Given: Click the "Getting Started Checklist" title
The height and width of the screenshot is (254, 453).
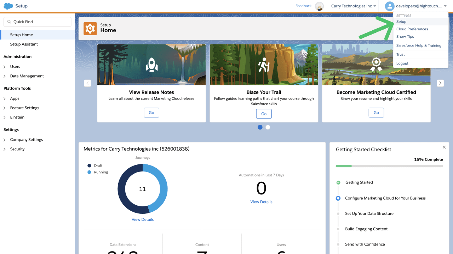Looking at the screenshot, I should click(363, 150).
